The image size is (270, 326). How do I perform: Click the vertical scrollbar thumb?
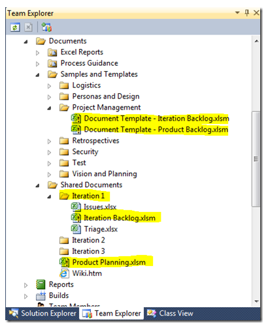pos(256,159)
